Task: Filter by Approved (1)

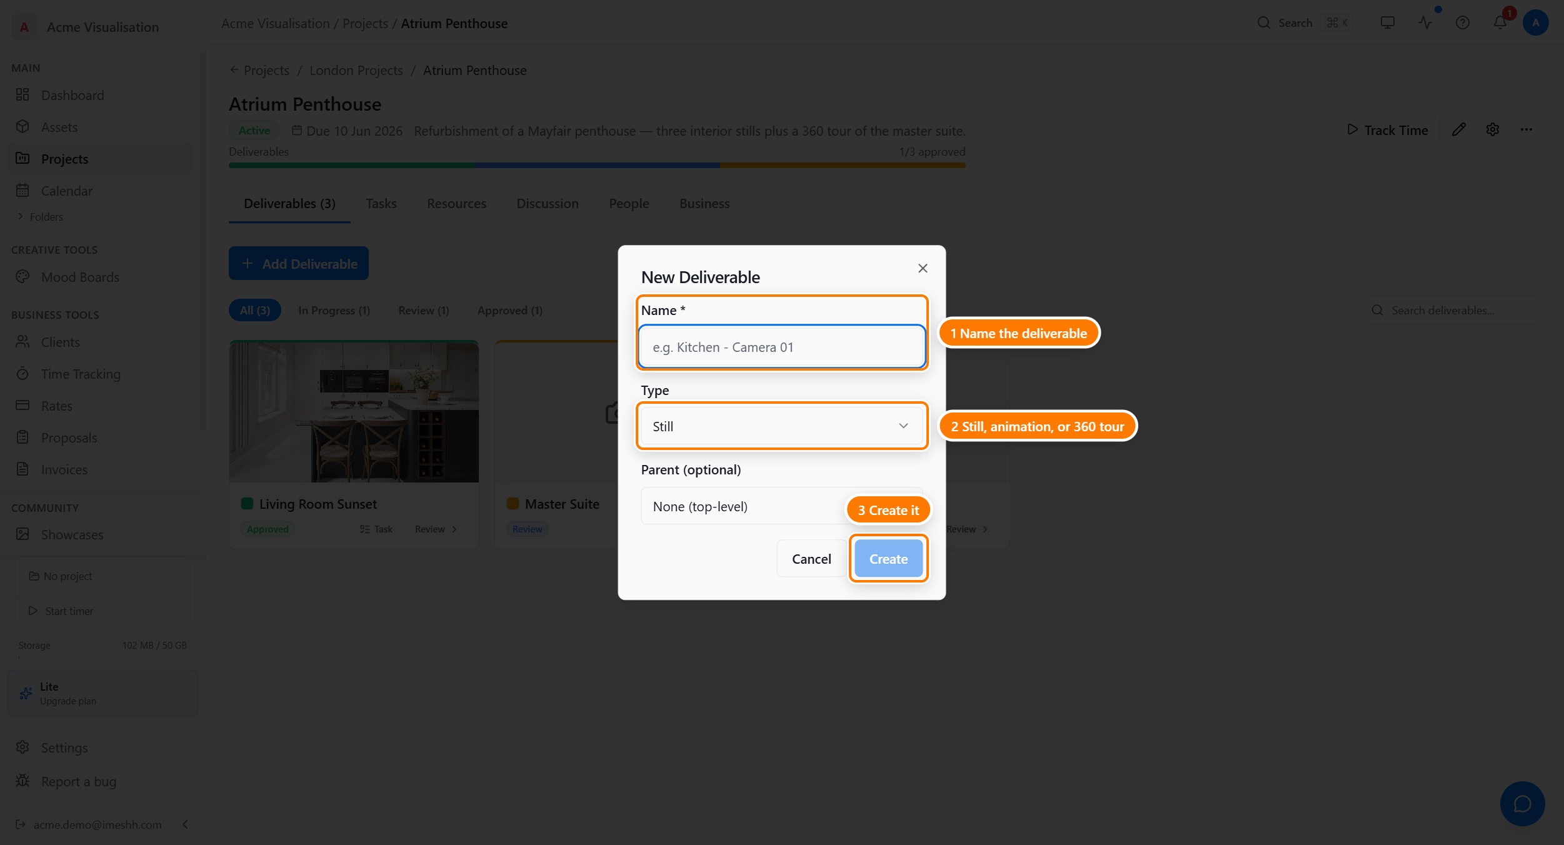Action: click(x=510, y=310)
